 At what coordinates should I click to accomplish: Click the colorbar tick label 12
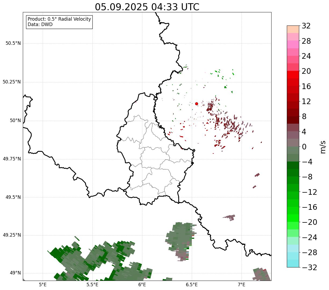(x=306, y=101)
